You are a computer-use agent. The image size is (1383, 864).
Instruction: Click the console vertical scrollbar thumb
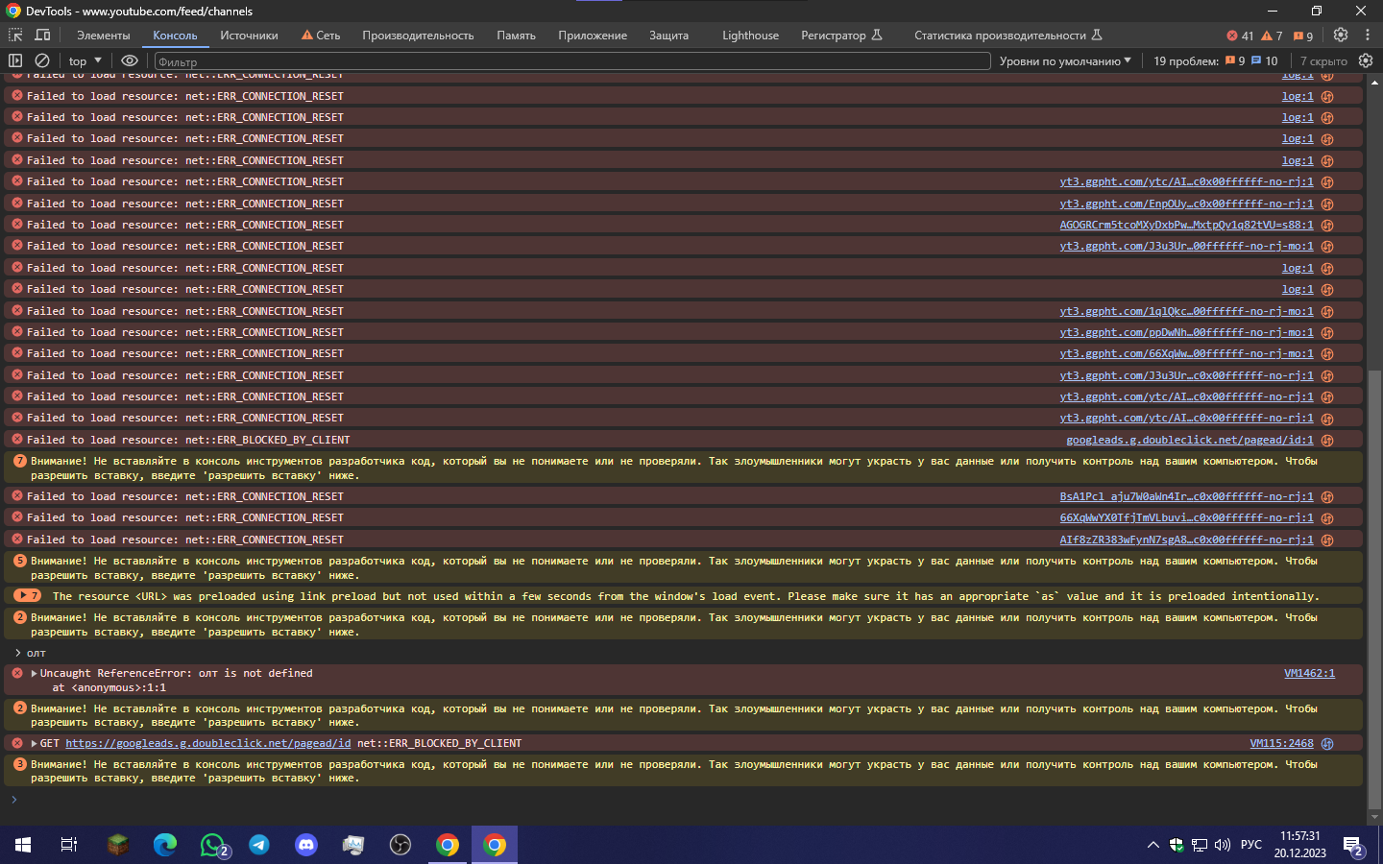[1374, 590]
